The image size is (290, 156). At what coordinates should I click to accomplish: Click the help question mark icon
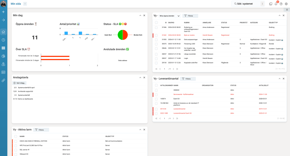pyautogui.click(x=281, y=4)
